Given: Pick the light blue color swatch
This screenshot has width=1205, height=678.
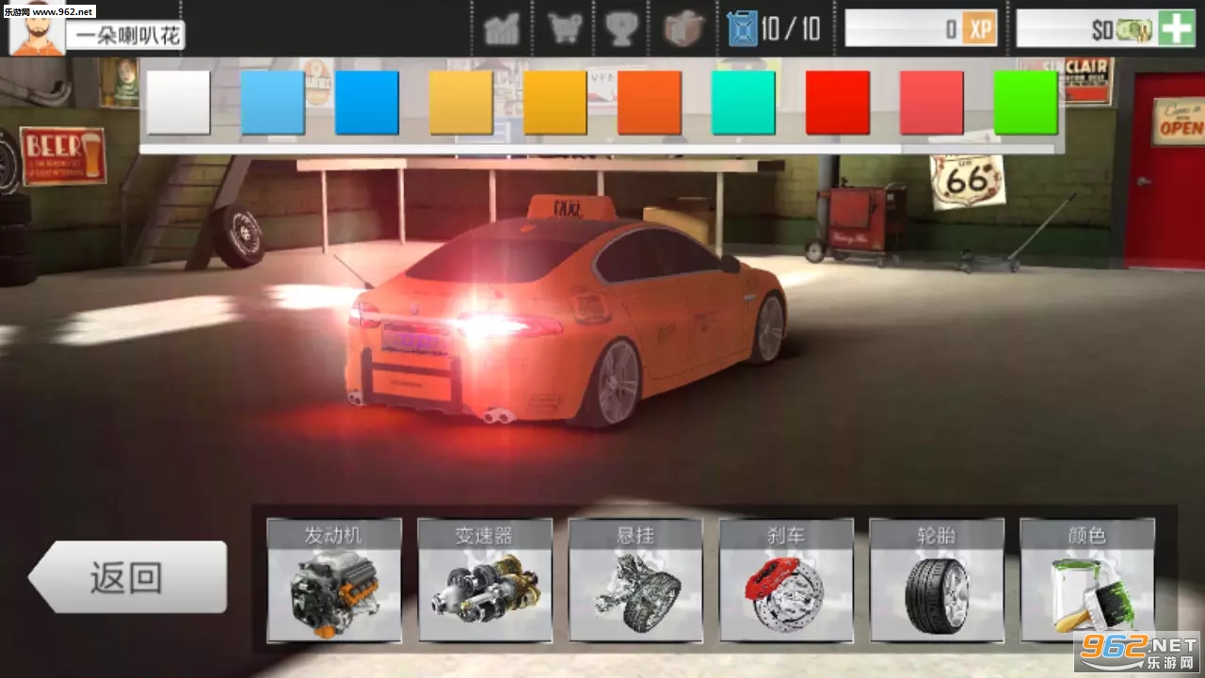Looking at the screenshot, I should [x=273, y=103].
